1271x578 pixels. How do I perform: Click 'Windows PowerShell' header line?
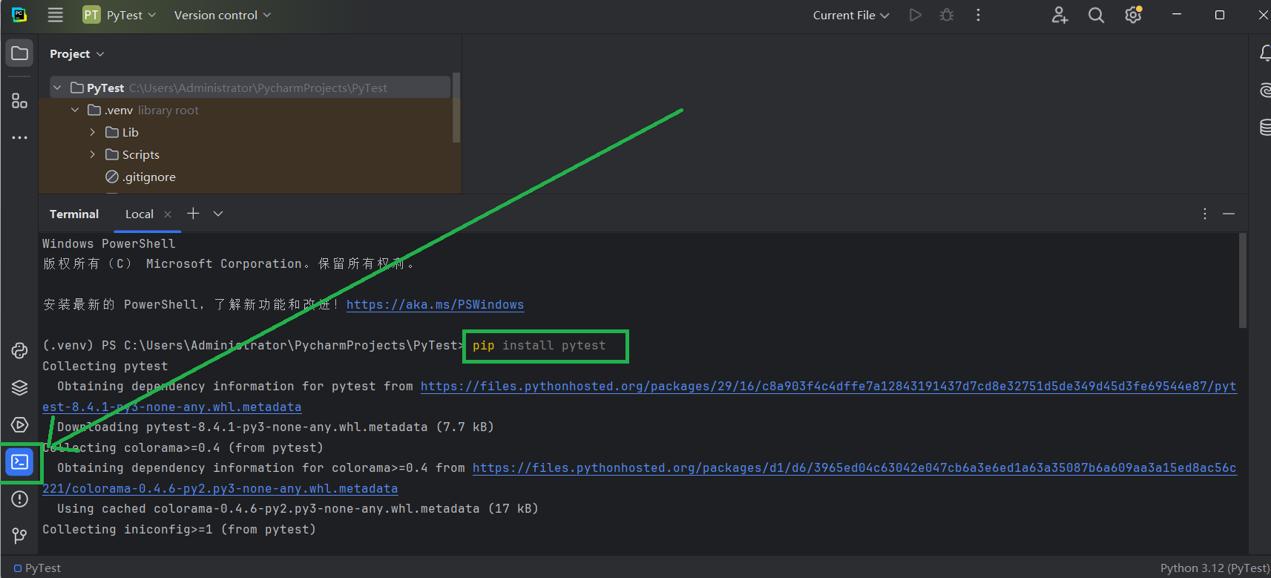point(109,244)
